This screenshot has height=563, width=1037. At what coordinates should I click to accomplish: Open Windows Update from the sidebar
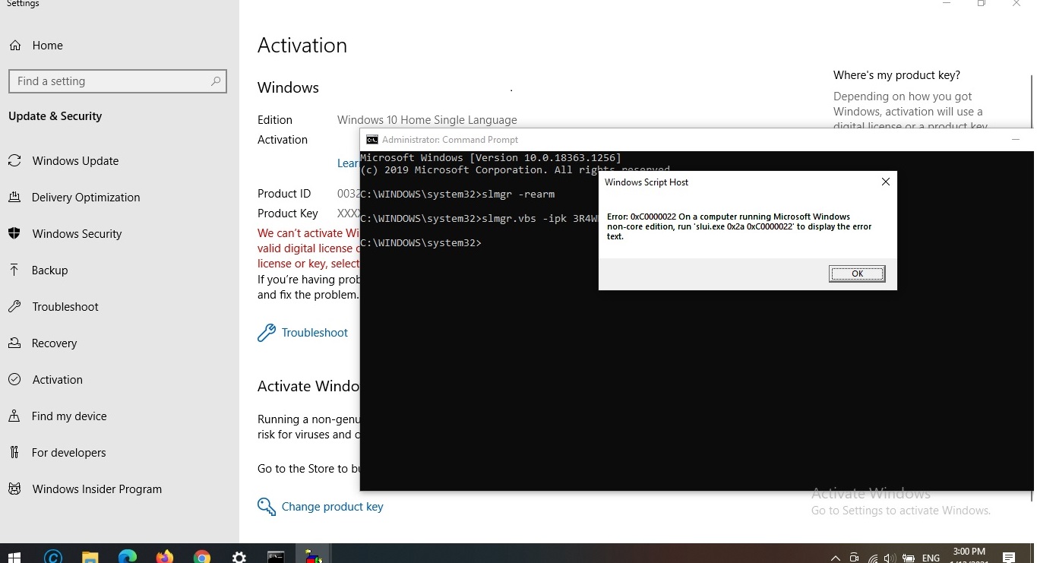(75, 160)
